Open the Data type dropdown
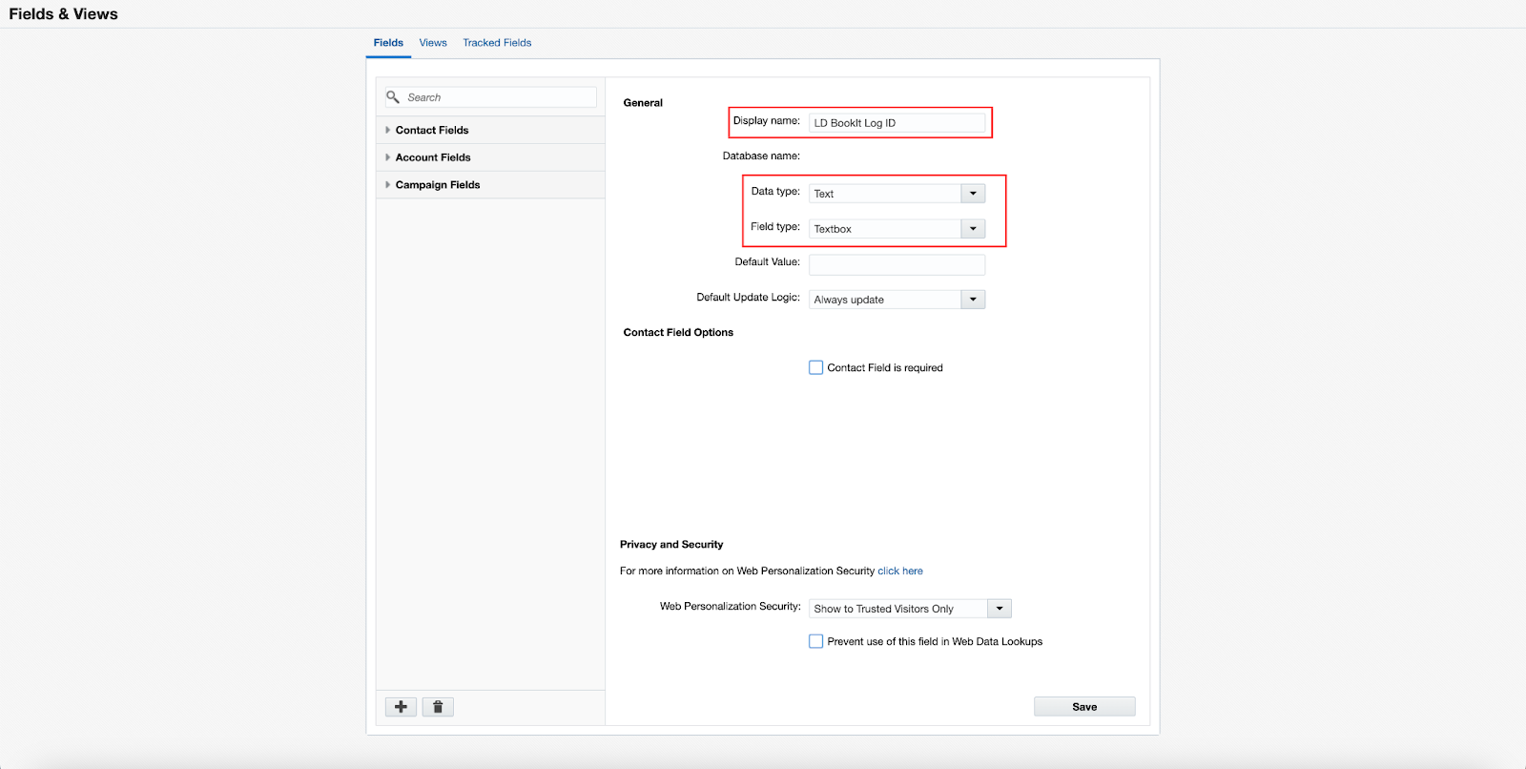Screen dimensions: 1526x769 tap(972, 194)
